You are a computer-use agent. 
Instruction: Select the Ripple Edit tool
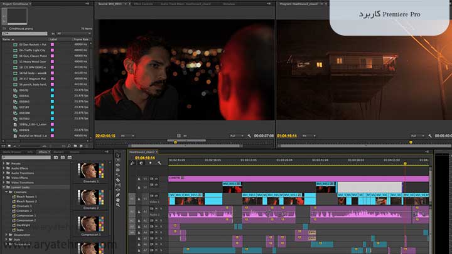(118, 165)
